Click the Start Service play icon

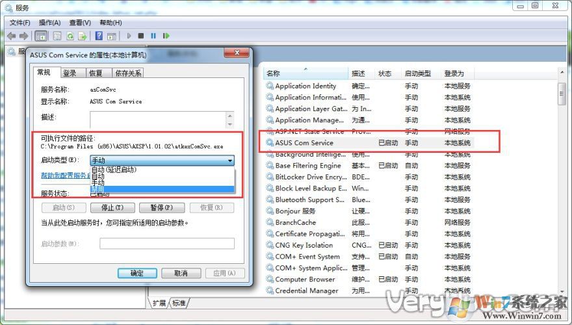click(129, 36)
